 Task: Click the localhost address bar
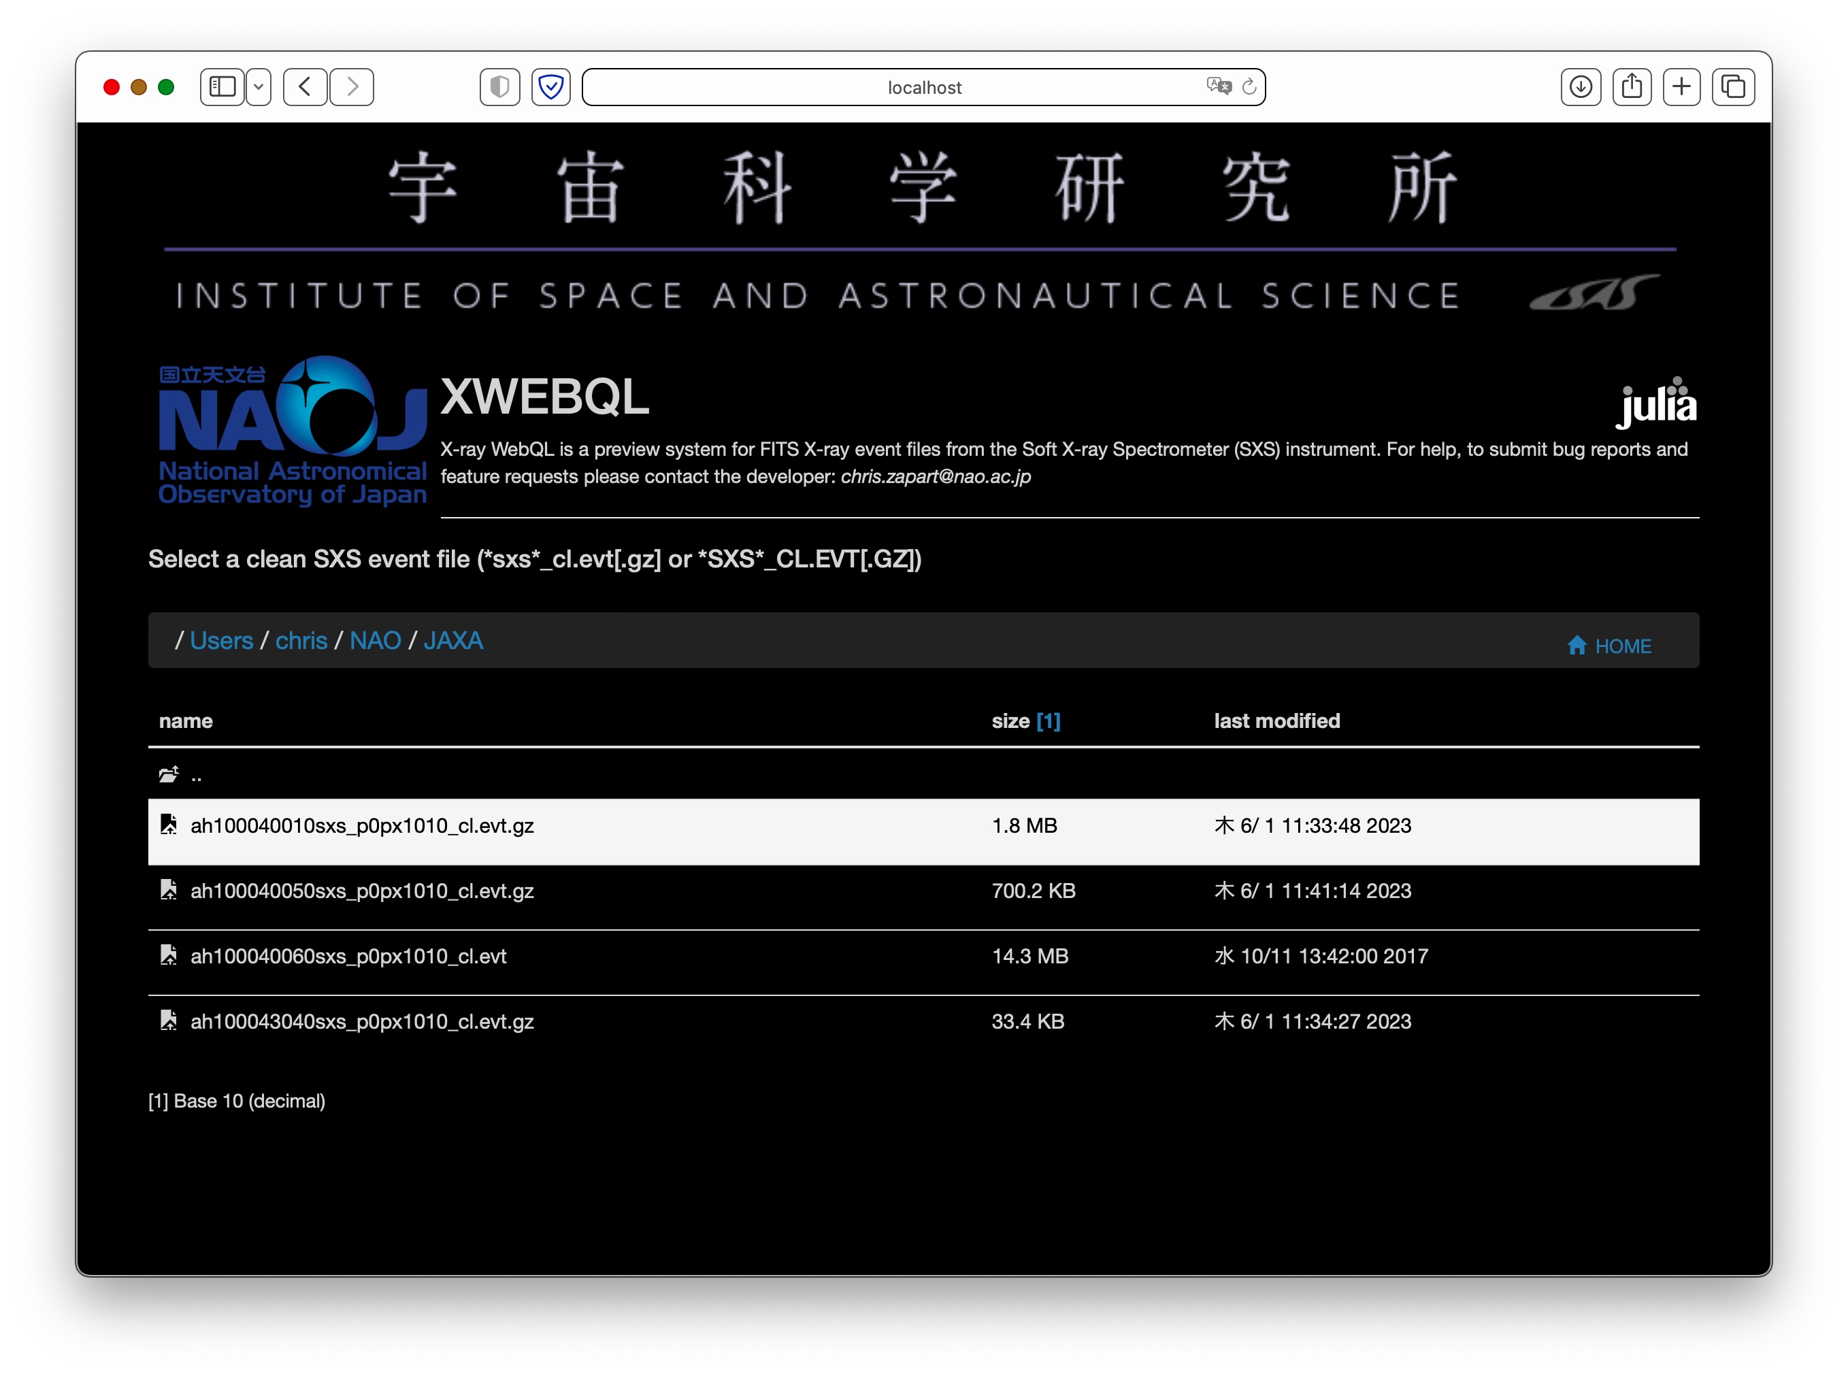pos(923,88)
